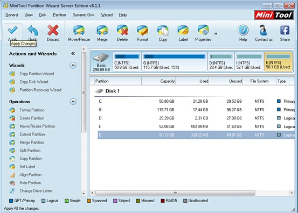Click the Help question mark icon
298x213 pixels.
pos(243,30)
